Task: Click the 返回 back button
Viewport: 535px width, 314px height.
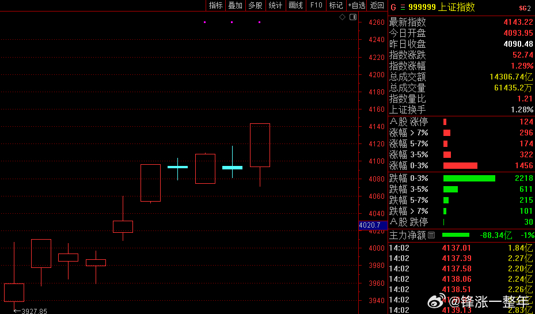Action: (377, 5)
